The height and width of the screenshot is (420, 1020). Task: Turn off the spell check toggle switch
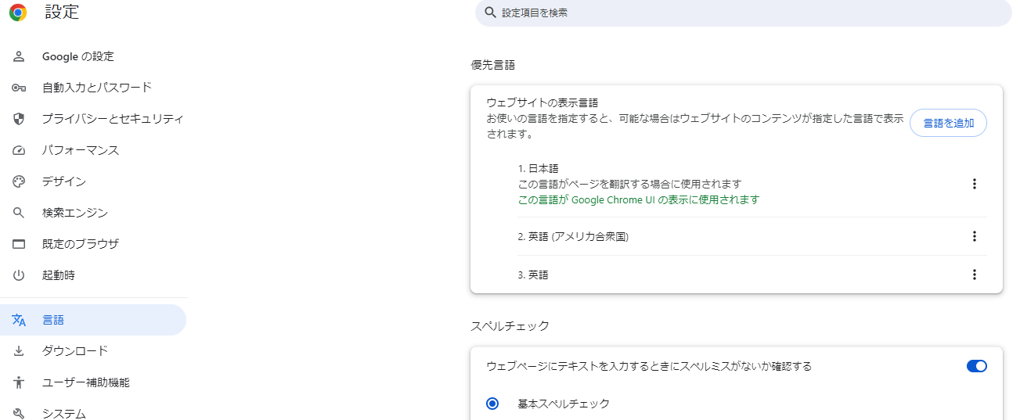point(977,366)
